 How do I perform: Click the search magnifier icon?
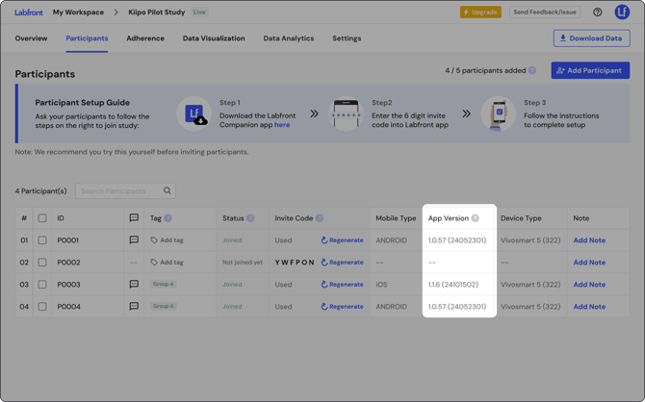[168, 191]
